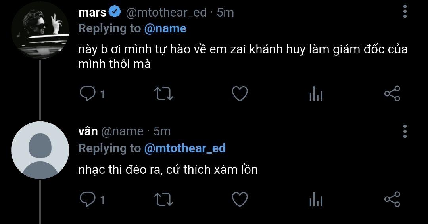View analytics of mars's tweet

(x=316, y=94)
